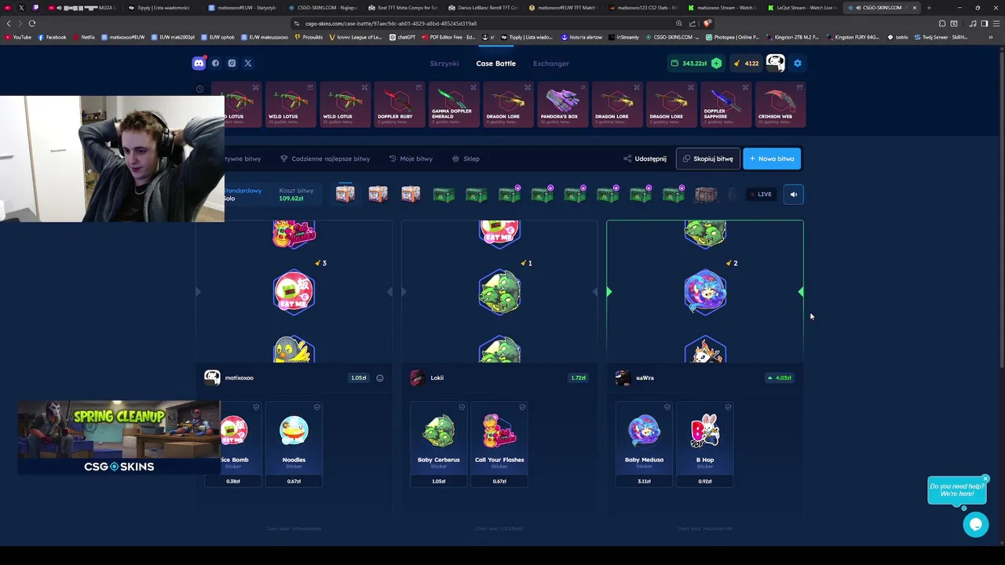Open the emoji reaction icon next to matixoxoo
Screen dimensions: 1005x565
point(380,378)
